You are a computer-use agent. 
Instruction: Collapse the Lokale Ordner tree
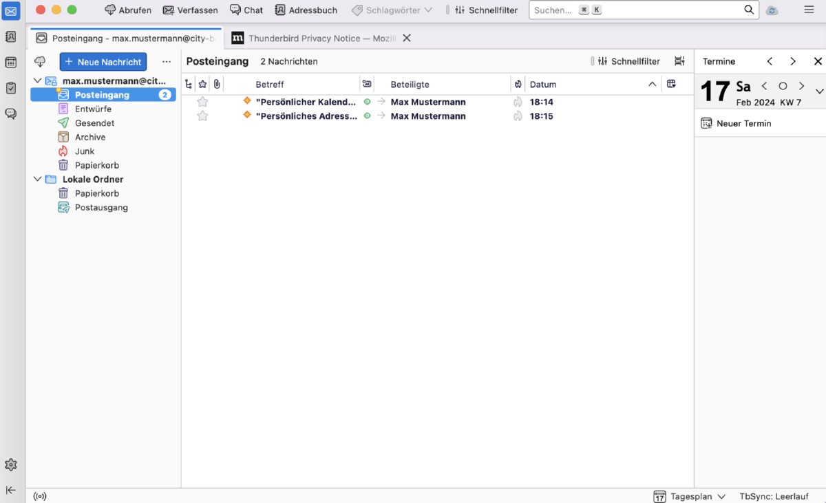pyautogui.click(x=37, y=180)
